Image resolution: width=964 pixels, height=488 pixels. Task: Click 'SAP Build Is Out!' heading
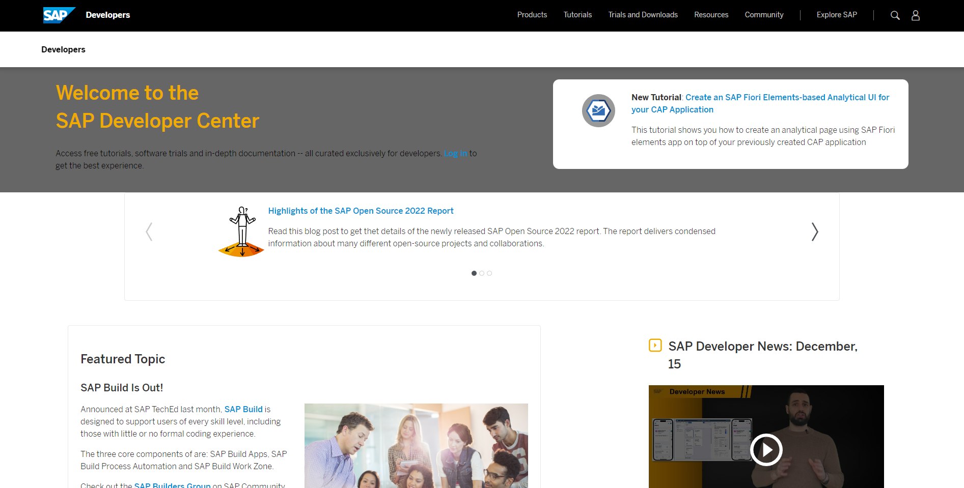122,388
